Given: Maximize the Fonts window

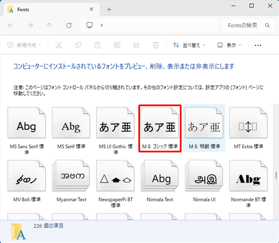Looking at the screenshot, I should pyautogui.click(x=252, y=6).
